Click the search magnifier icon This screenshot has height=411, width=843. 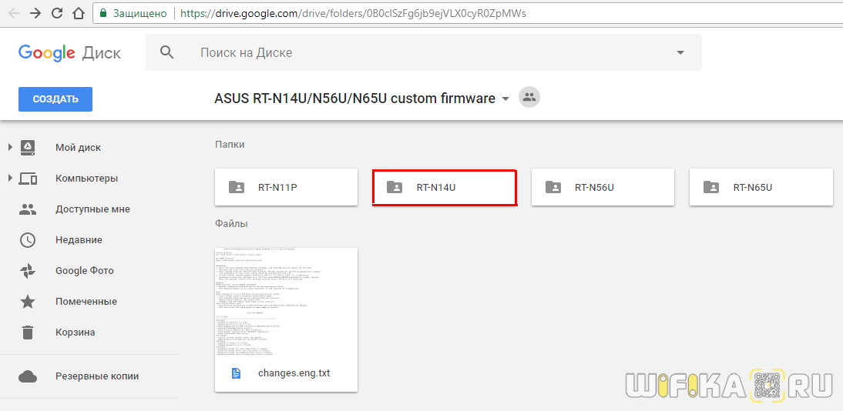click(167, 52)
